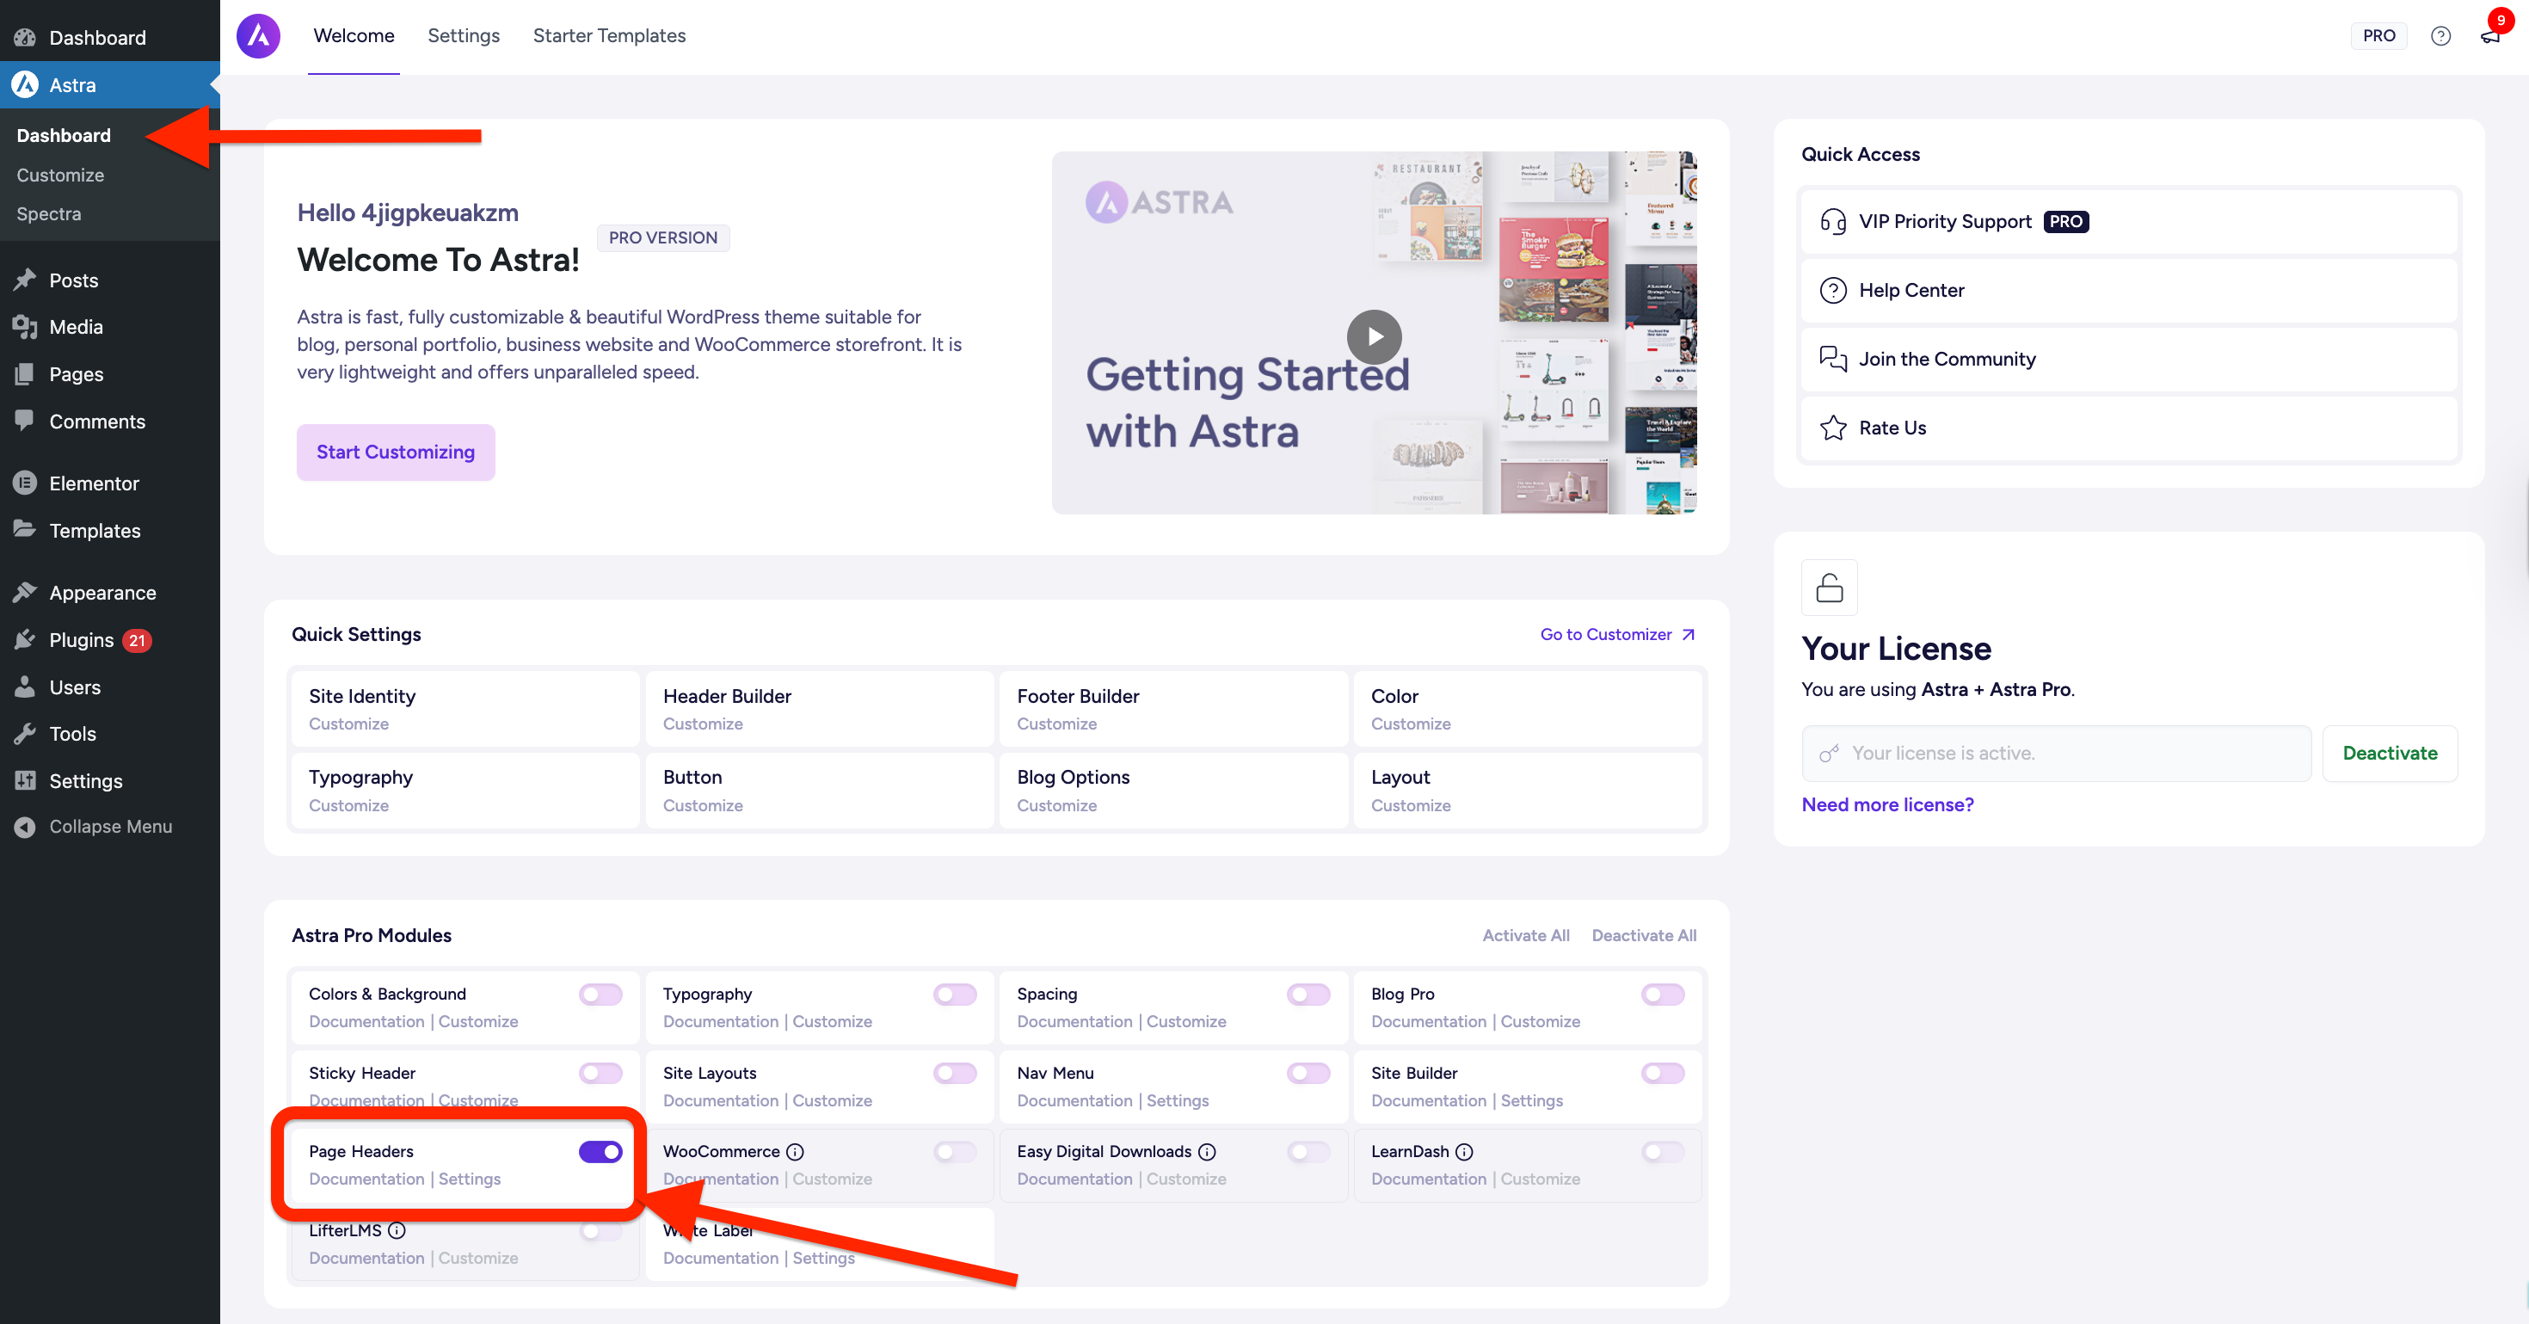This screenshot has height=1324, width=2529.
Task: Switch to the Starter Templates tab
Action: pos(609,36)
